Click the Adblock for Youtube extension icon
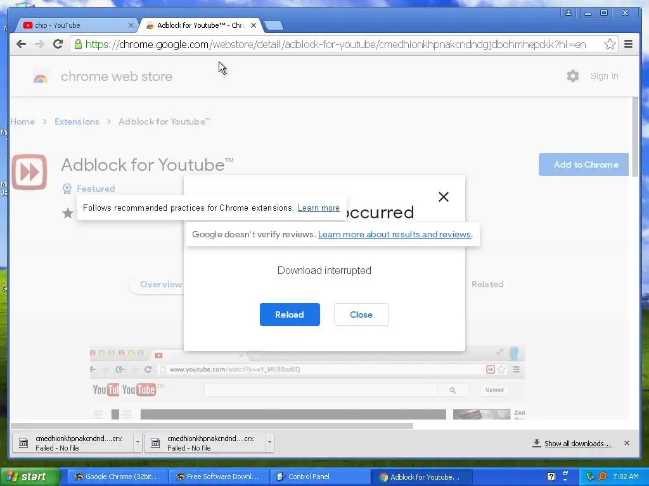 (x=29, y=172)
